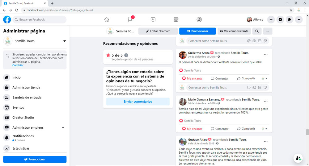
Task: Reload the page in the browser
Action: pos(17,10)
